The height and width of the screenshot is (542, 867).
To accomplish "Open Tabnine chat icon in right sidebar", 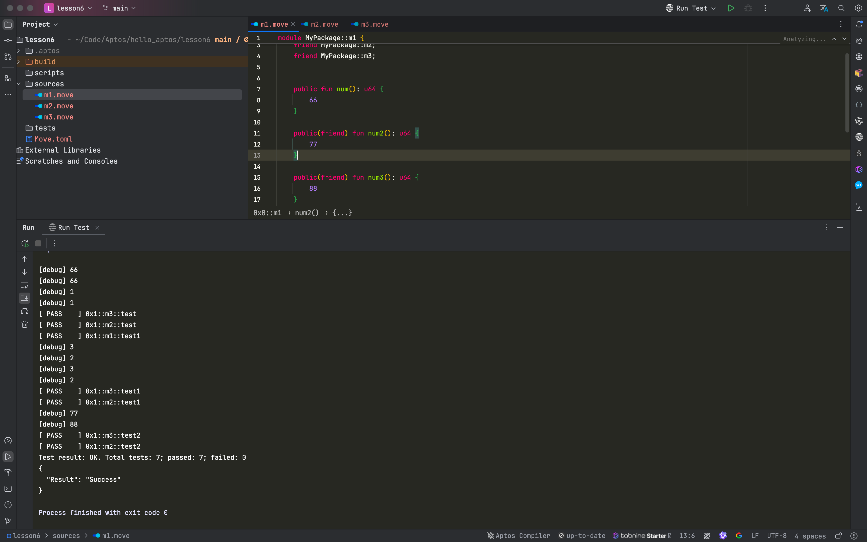I will click(859, 169).
